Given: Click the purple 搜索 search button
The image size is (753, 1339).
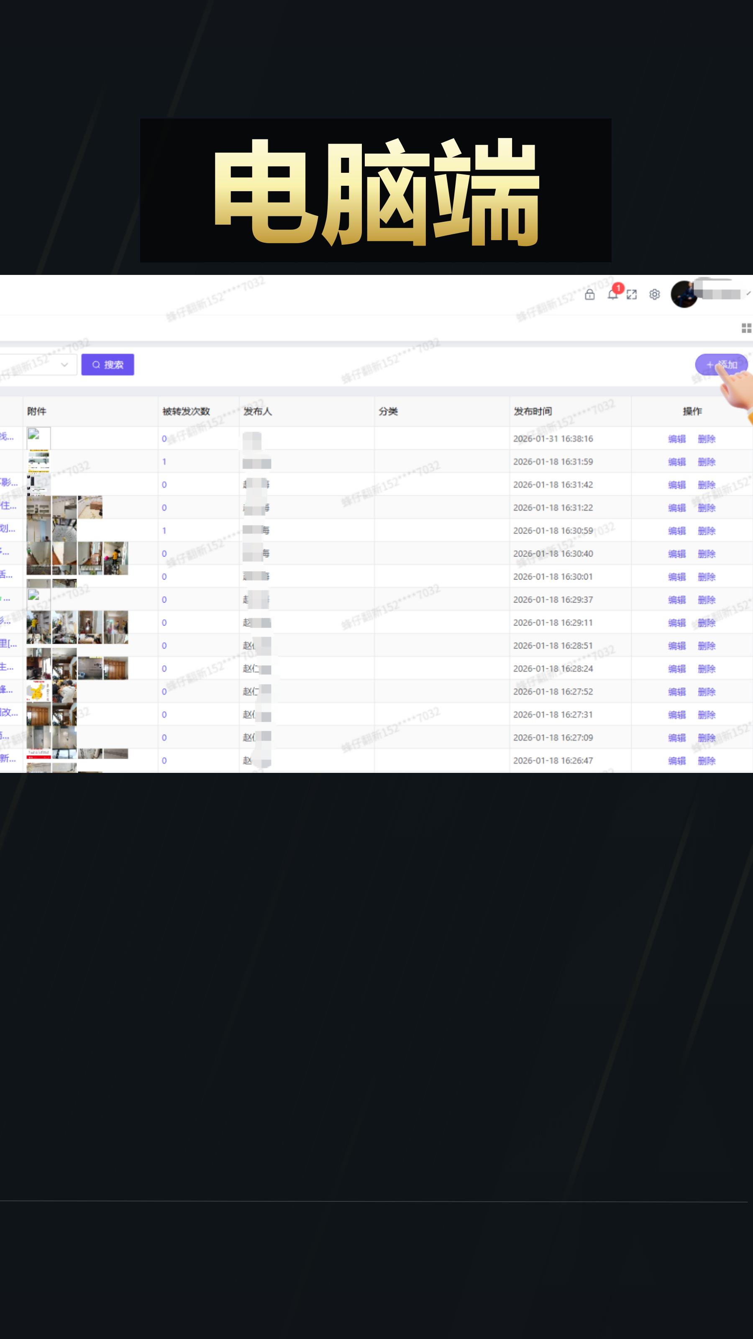Looking at the screenshot, I should click(x=108, y=365).
